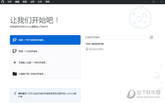Click the 操作提示 tip text
The height and width of the screenshot is (103, 165).
point(47,95)
